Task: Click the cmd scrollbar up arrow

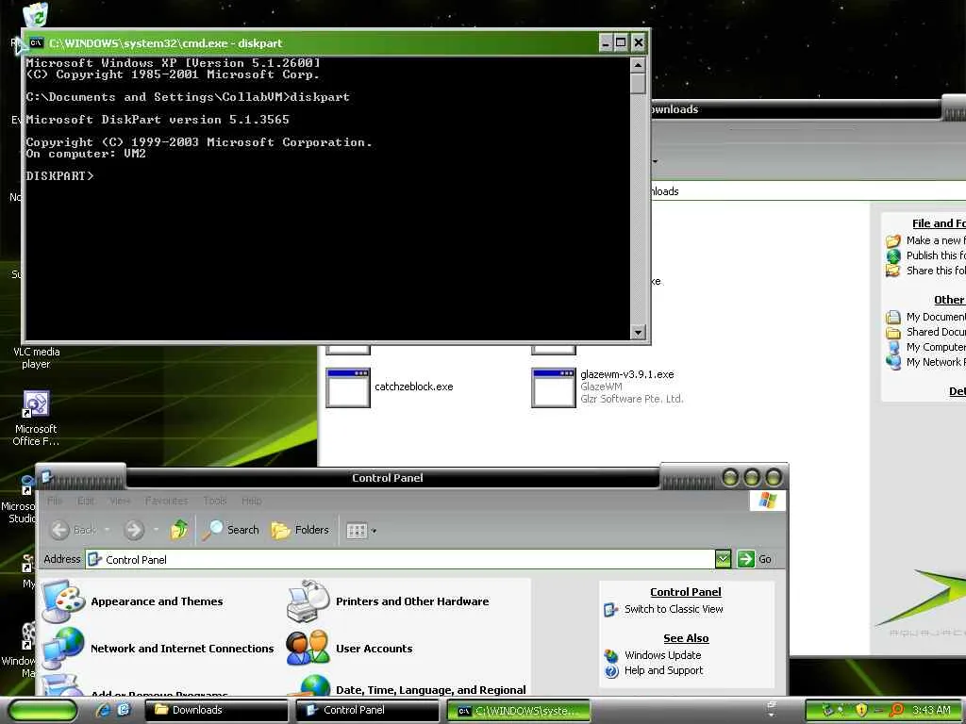Action: [x=638, y=64]
